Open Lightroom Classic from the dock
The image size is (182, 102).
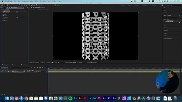point(95,98)
